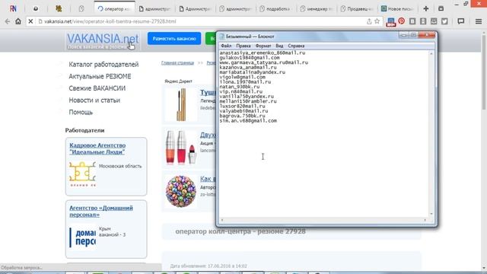Click the lipstick bottles ad thumbnail

[181, 147]
